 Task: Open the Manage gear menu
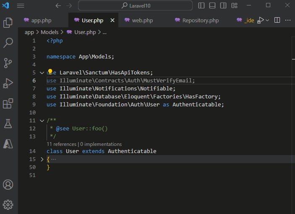8,205
